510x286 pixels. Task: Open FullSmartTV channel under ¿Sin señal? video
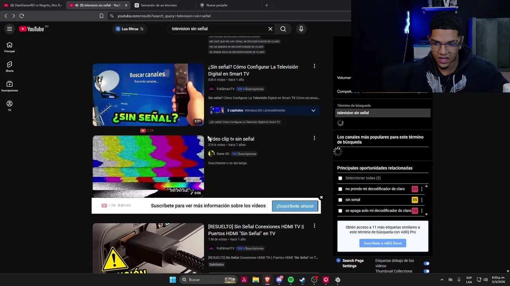click(x=225, y=89)
